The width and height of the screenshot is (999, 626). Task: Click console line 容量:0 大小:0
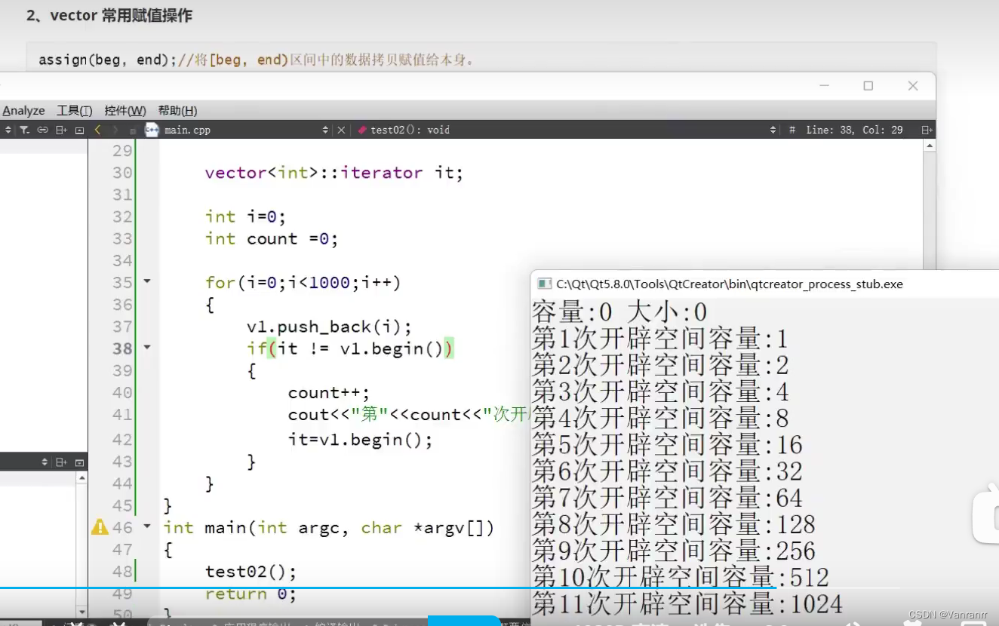(619, 312)
